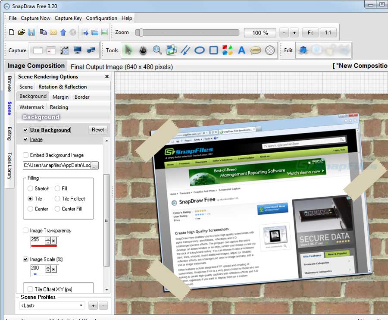Select the text annotation tool

pyautogui.click(x=241, y=50)
